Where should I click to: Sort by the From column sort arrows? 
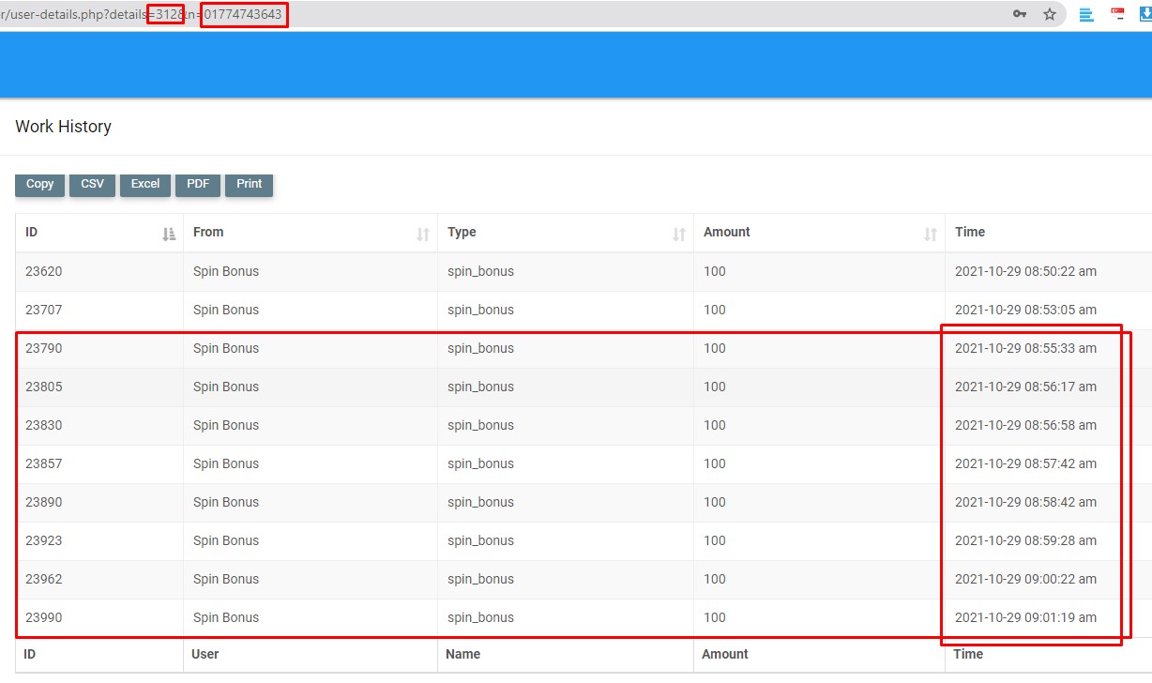point(423,235)
